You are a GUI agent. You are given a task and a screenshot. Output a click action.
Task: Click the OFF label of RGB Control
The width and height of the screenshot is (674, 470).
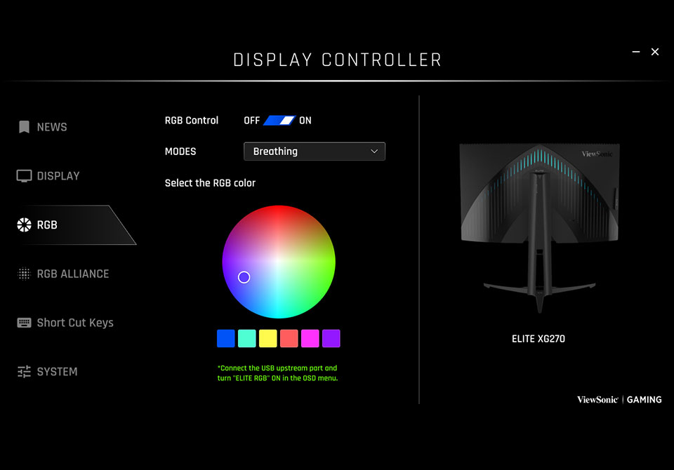[x=252, y=121]
